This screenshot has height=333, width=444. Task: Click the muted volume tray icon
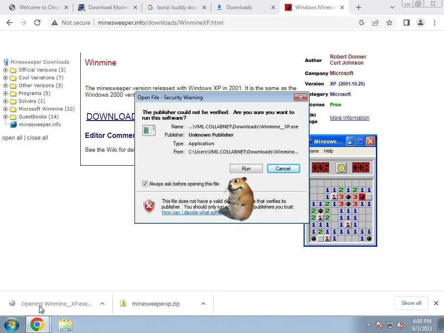click(x=400, y=325)
